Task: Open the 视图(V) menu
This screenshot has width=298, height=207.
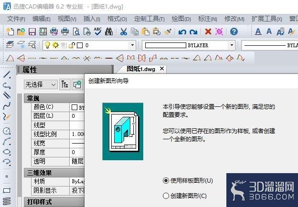Action: coord(67,19)
